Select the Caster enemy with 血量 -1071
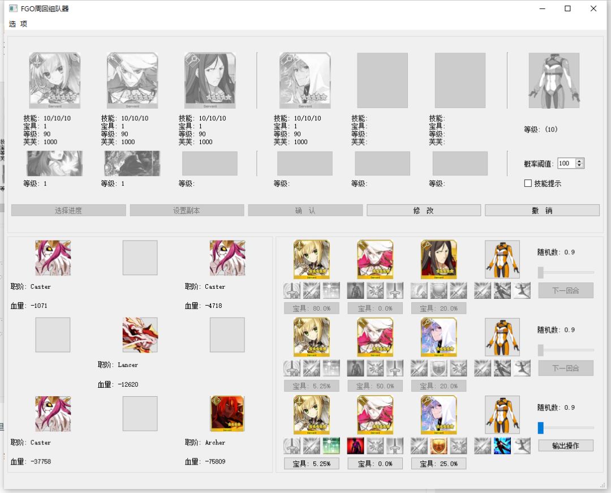This screenshot has width=611, height=493. (53, 258)
